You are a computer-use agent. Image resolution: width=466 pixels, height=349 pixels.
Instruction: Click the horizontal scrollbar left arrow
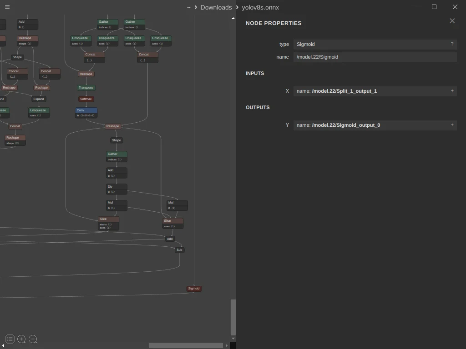pos(3,346)
